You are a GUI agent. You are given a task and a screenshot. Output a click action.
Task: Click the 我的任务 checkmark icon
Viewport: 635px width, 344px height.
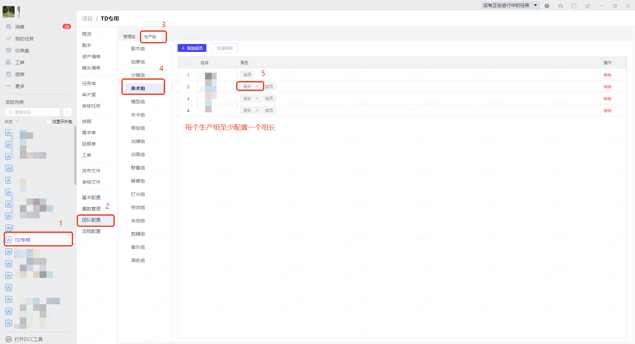[9, 39]
